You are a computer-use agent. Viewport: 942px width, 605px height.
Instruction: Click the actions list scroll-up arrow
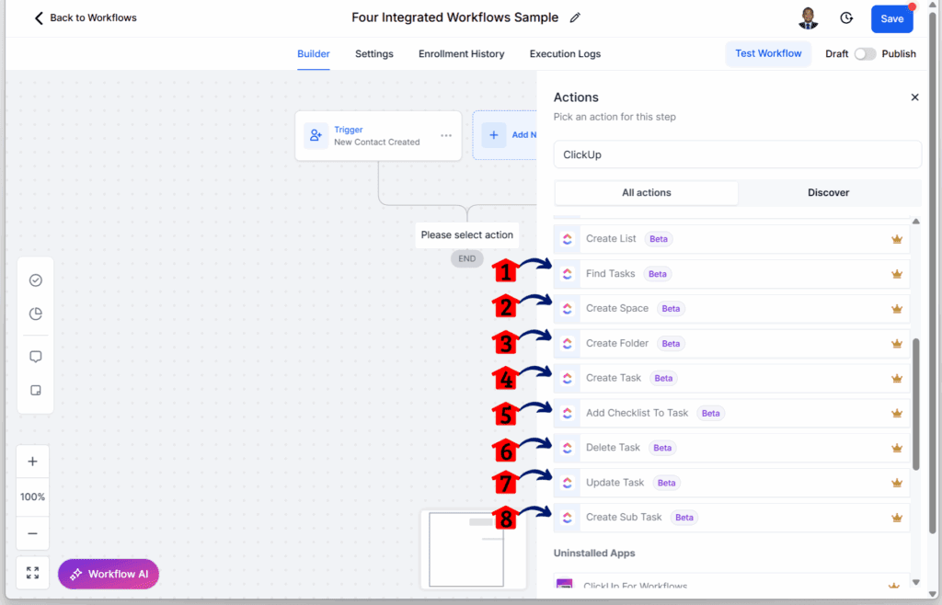[916, 222]
